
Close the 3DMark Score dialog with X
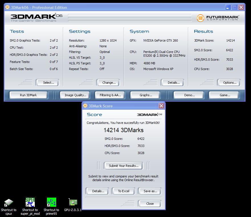tap(161, 106)
